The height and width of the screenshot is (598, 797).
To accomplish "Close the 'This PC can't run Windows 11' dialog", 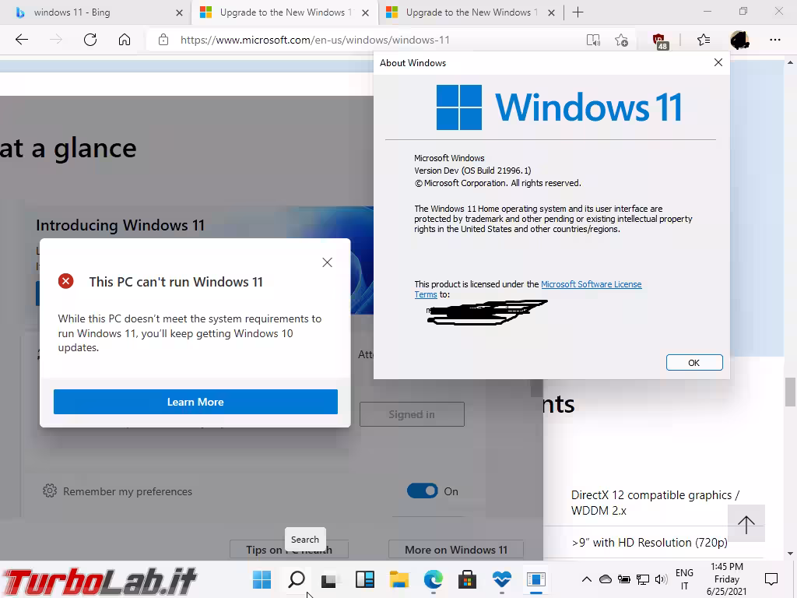I will (327, 262).
